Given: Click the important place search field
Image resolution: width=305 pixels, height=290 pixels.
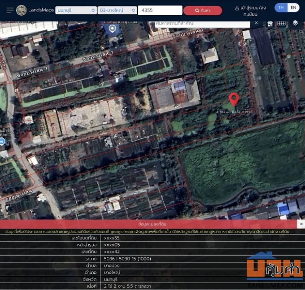Looking at the screenshot, I should click(202, 23).
